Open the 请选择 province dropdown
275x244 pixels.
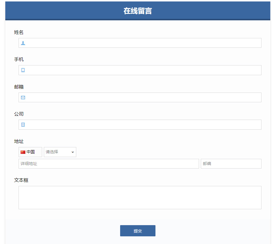pyautogui.click(x=60, y=152)
